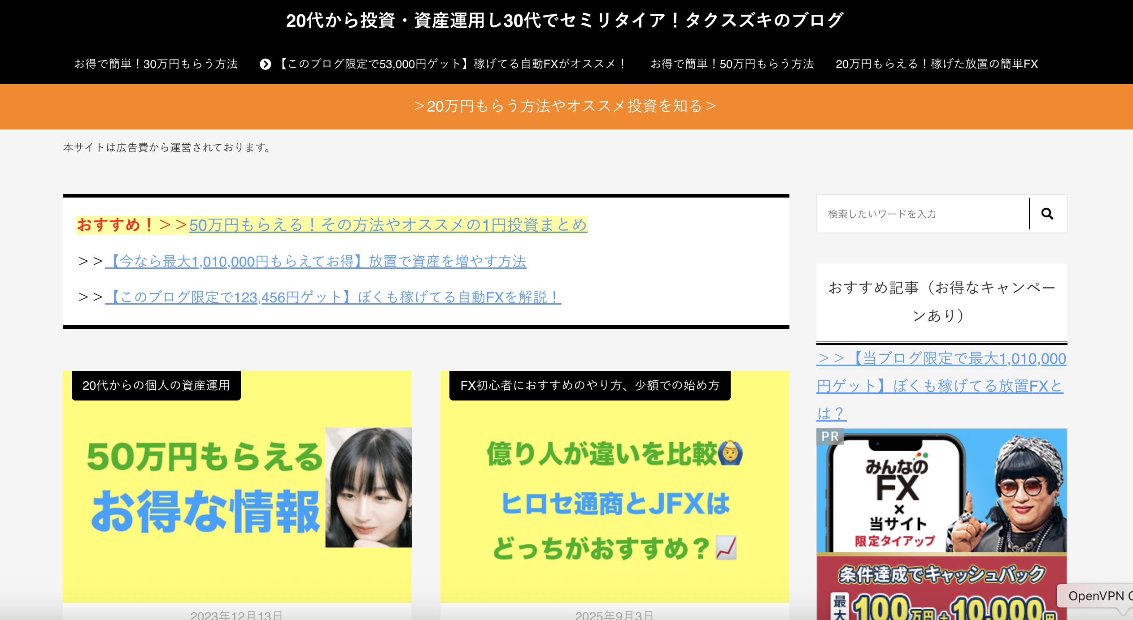Click category tag '20代からの個人の資産運用'
This screenshot has height=620, width=1133.
tap(156, 385)
